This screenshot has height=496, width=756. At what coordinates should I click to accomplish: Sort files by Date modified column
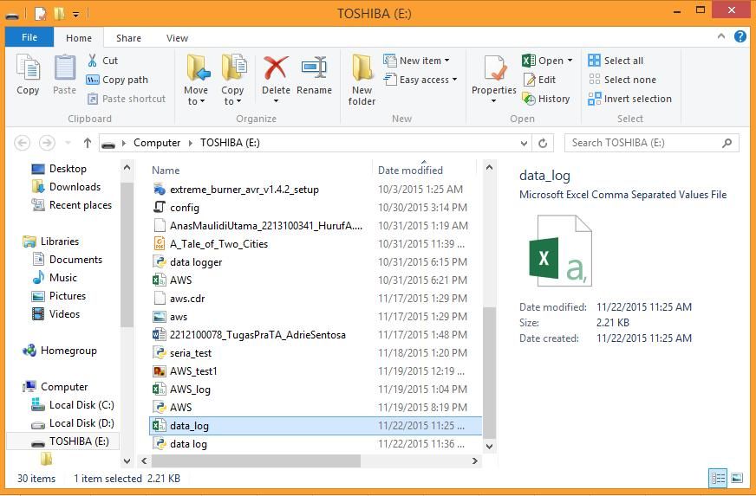pyautogui.click(x=410, y=171)
